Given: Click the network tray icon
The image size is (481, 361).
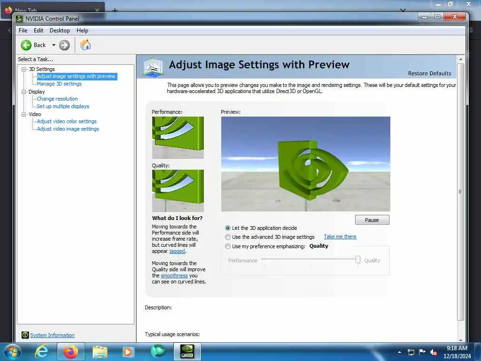Looking at the screenshot, I should click(x=411, y=352).
